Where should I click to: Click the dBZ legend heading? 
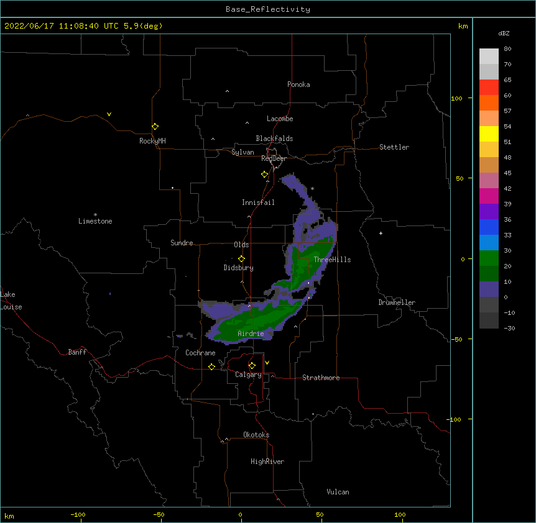(504, 34)
